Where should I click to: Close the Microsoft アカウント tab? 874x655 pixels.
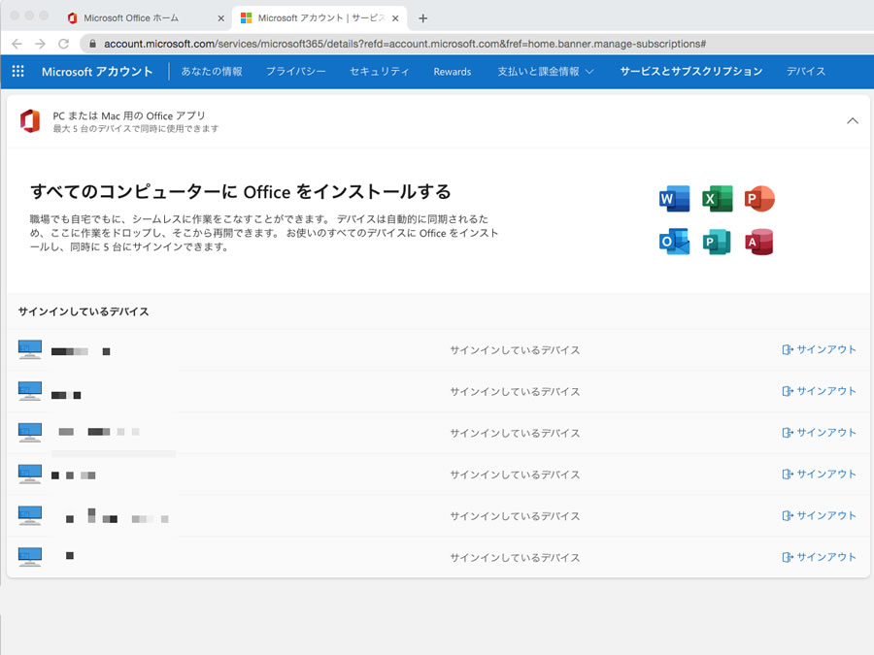(x=395, y=18)
